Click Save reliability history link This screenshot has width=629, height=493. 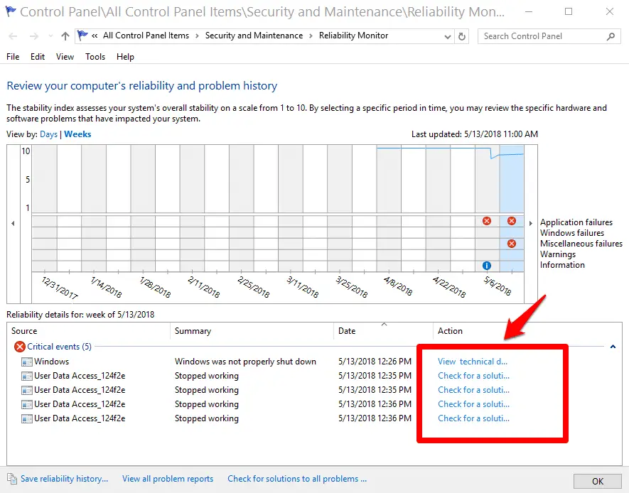click(64, 479)
